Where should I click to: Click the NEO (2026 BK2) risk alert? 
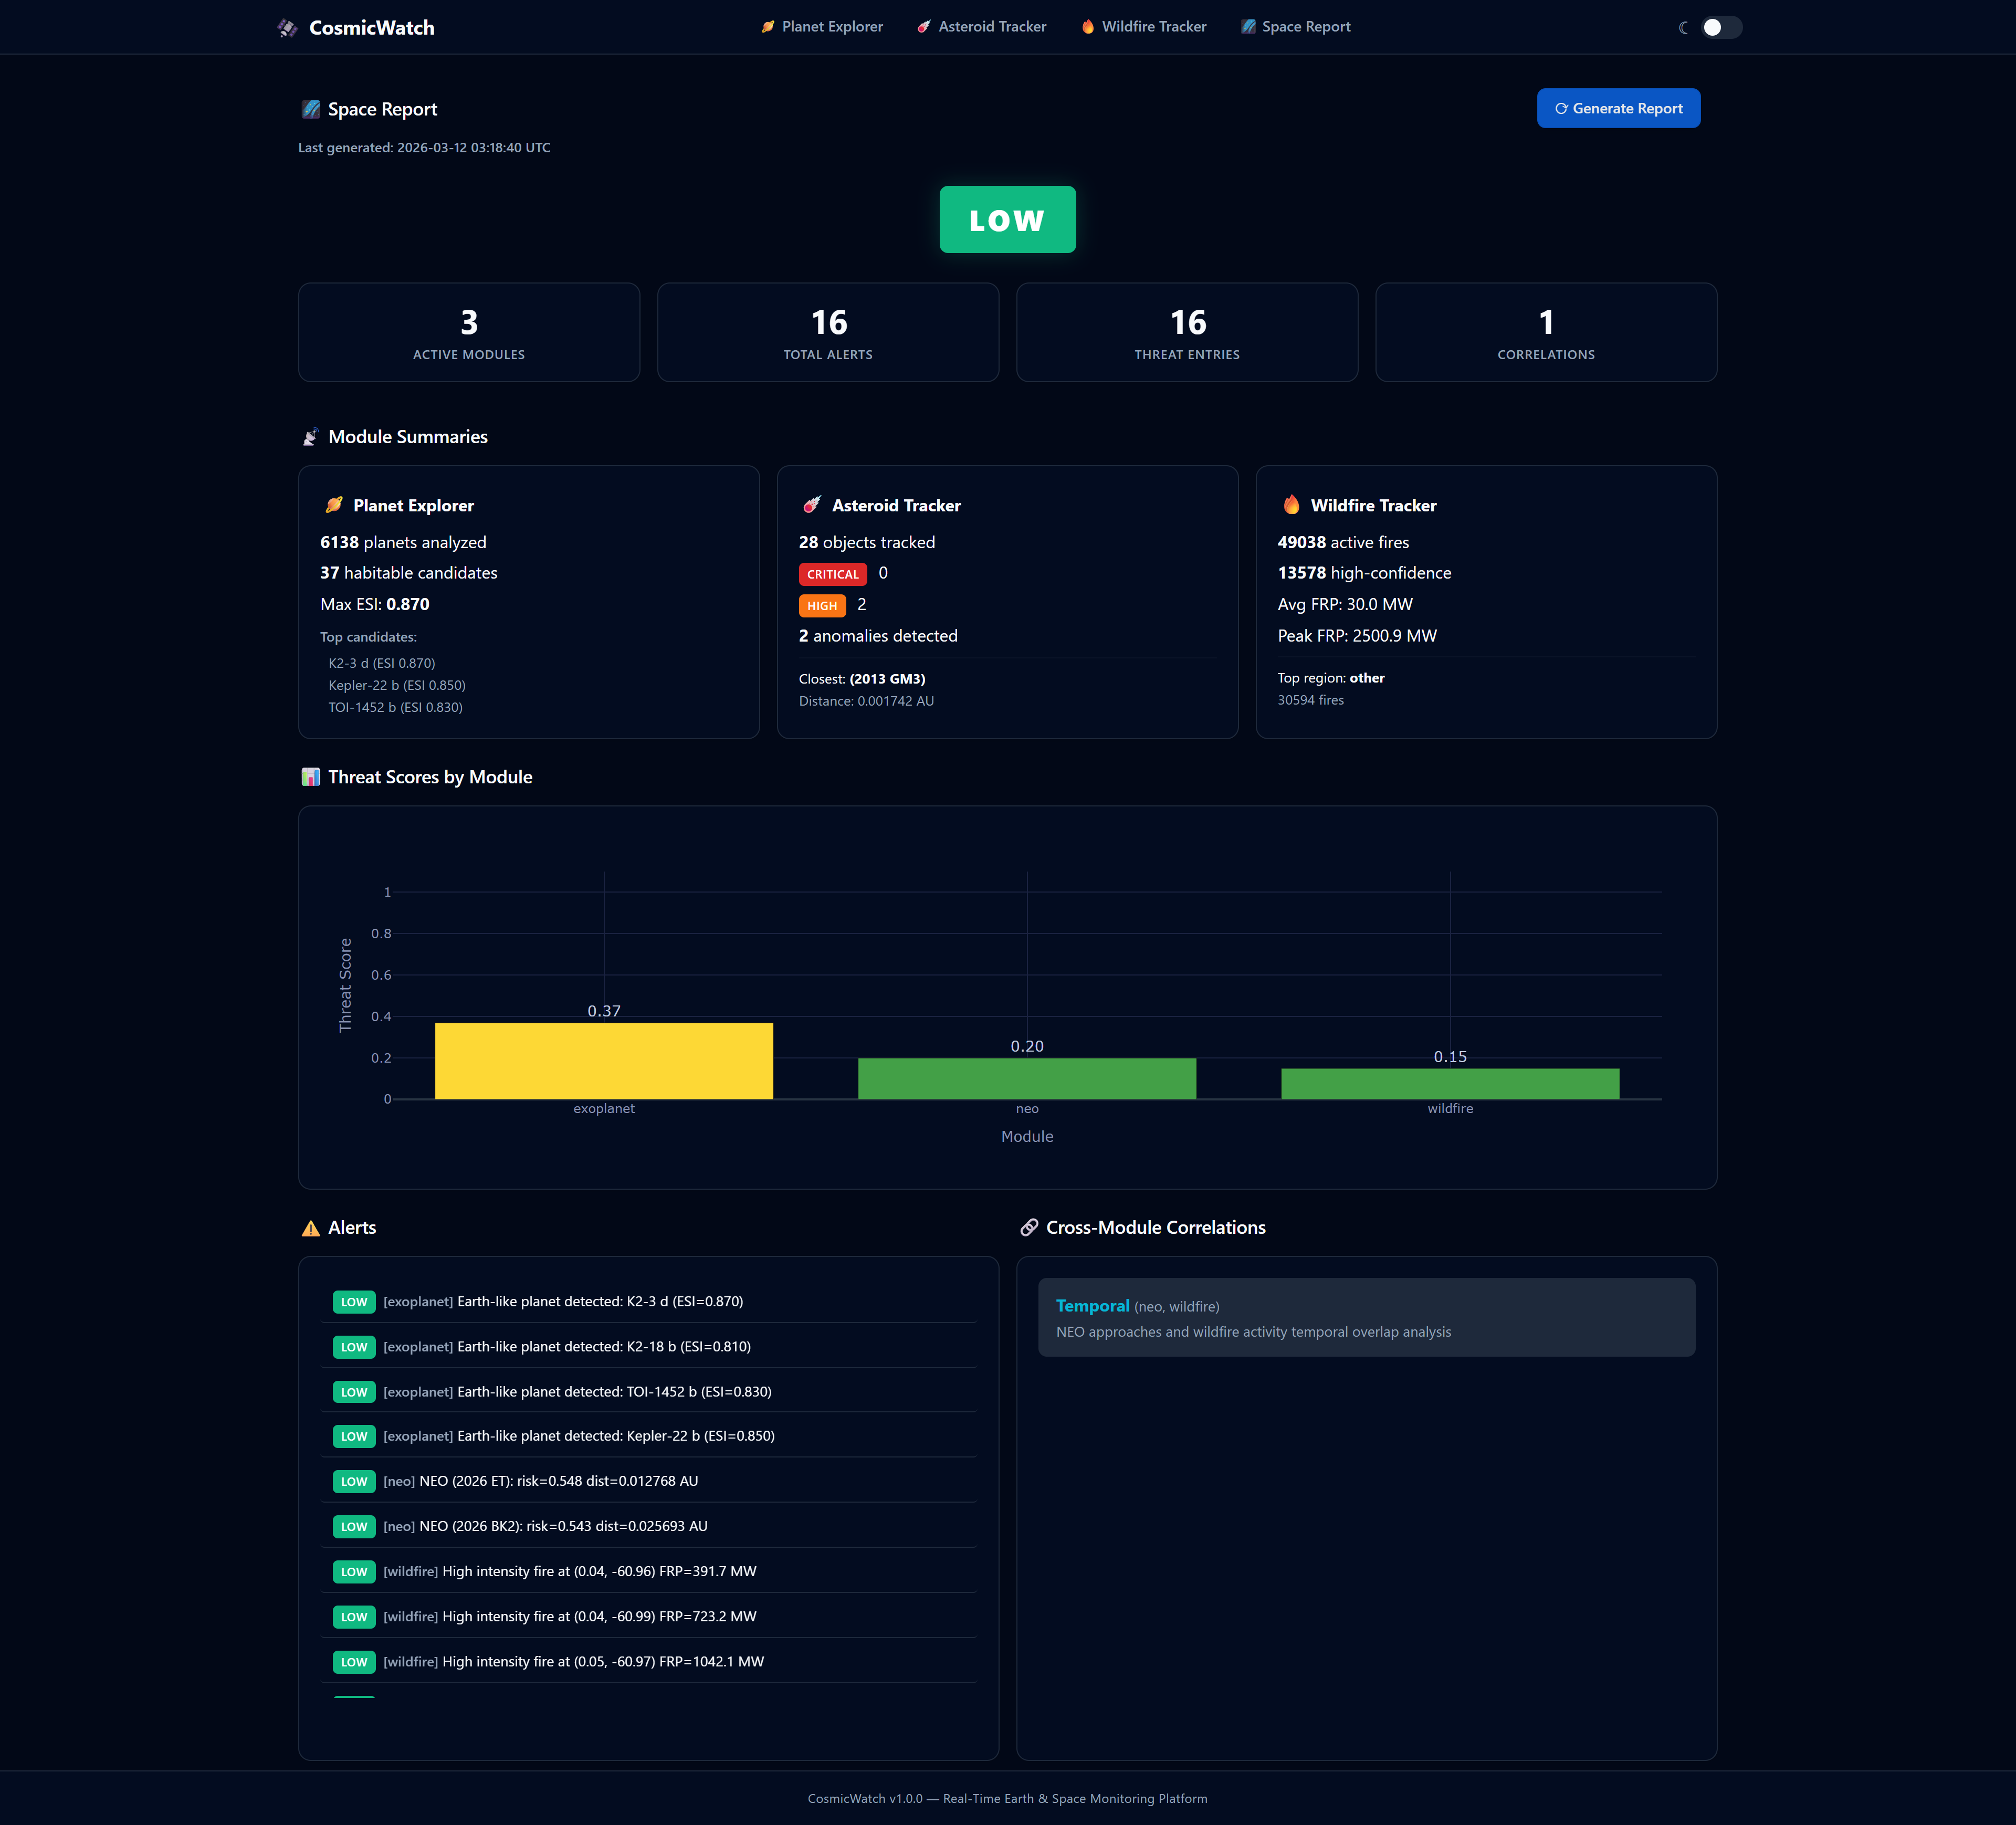[x=648, y=1526]
